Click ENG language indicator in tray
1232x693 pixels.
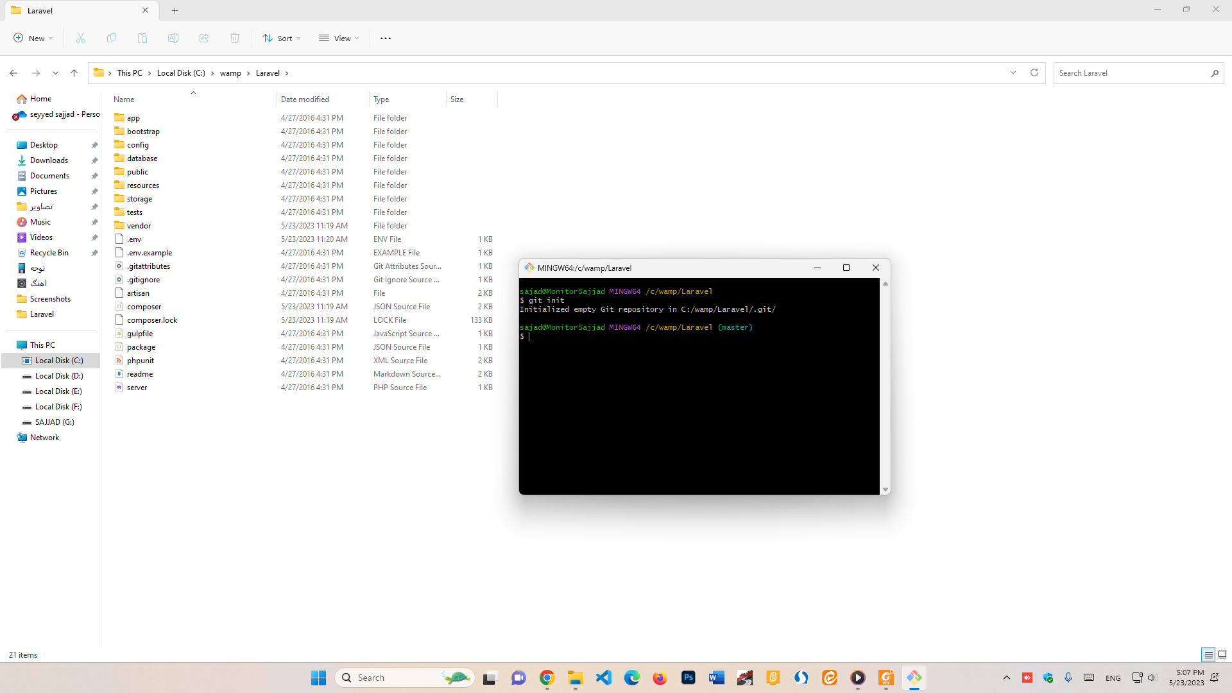[x=1113, y=678]
